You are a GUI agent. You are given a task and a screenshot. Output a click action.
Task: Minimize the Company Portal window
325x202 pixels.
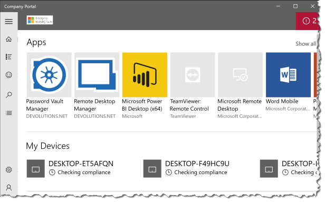click(278, 6)
